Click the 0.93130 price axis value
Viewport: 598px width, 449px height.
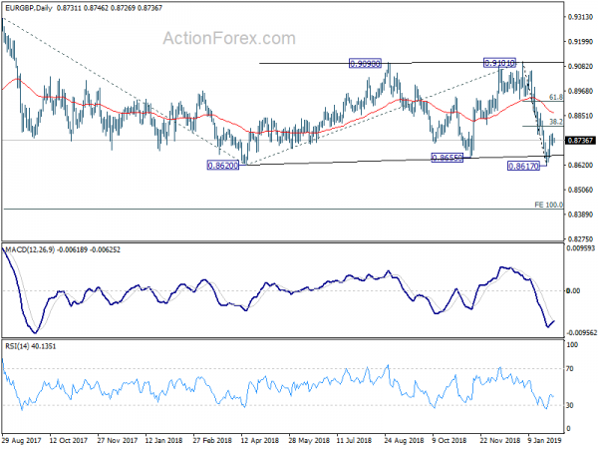580,17
